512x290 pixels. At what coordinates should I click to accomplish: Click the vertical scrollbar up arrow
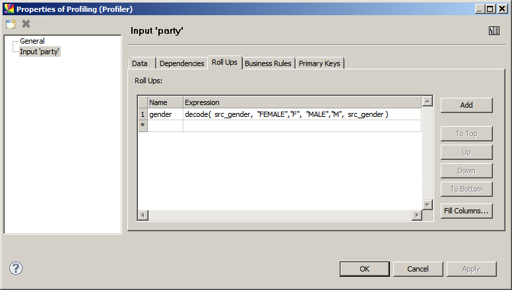pyautogui.click(x=427, y=102)
